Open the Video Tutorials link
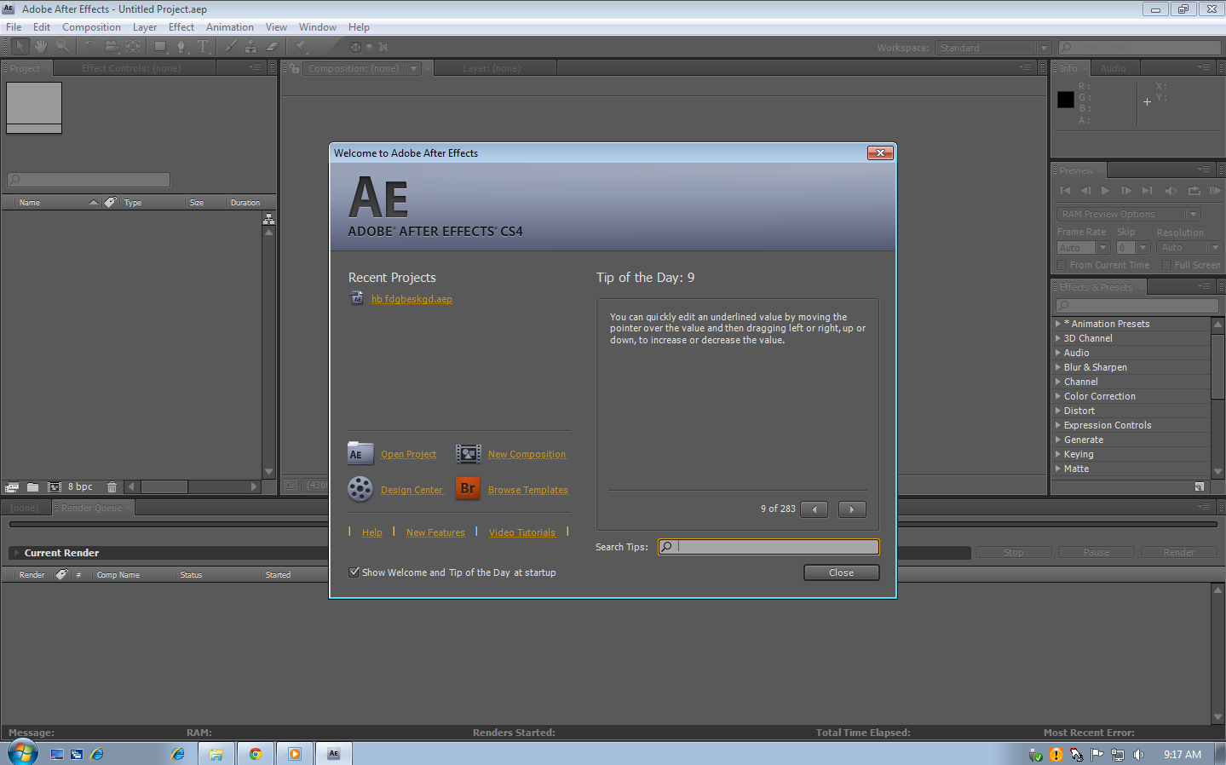 pos(521,532)
